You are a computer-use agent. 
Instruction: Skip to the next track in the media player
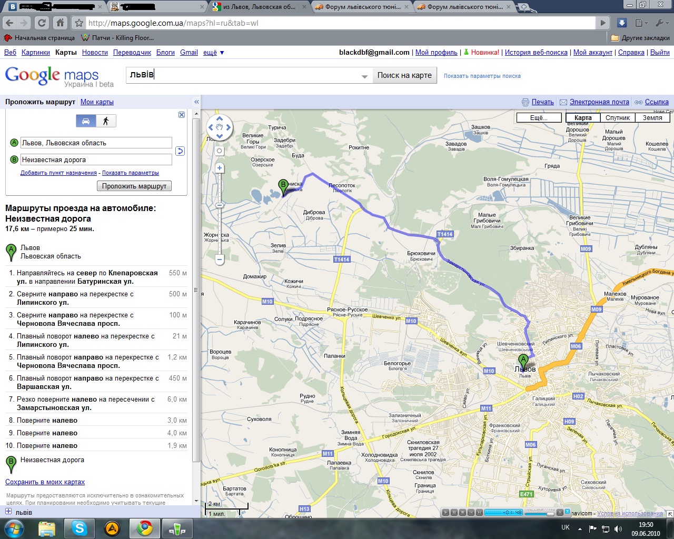479,512
